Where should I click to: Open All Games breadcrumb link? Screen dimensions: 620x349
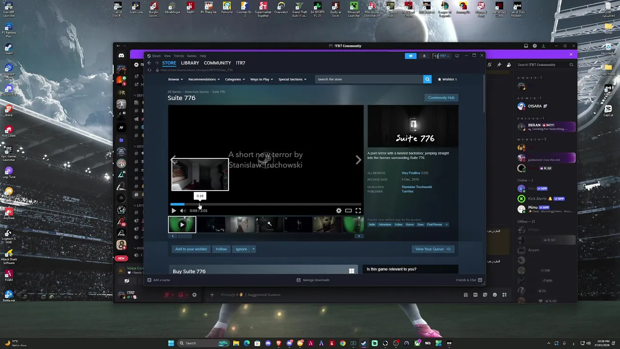[174, 92]
